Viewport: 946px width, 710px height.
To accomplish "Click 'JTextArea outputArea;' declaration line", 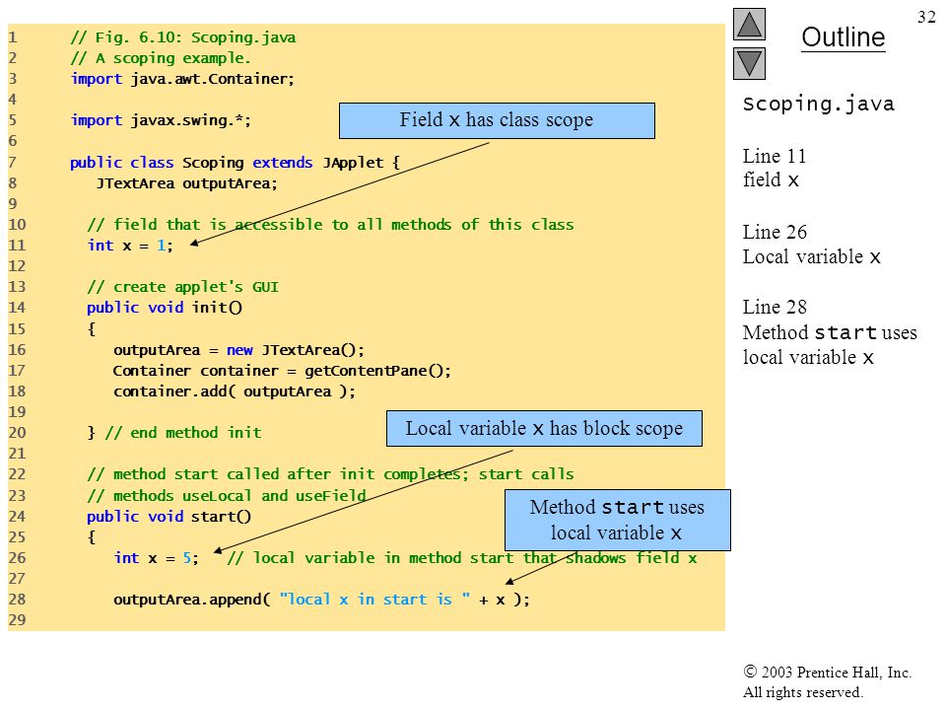I will (186, 183).
